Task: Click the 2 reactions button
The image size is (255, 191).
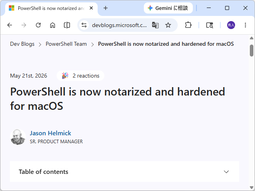Action: [x=80, y=76]
